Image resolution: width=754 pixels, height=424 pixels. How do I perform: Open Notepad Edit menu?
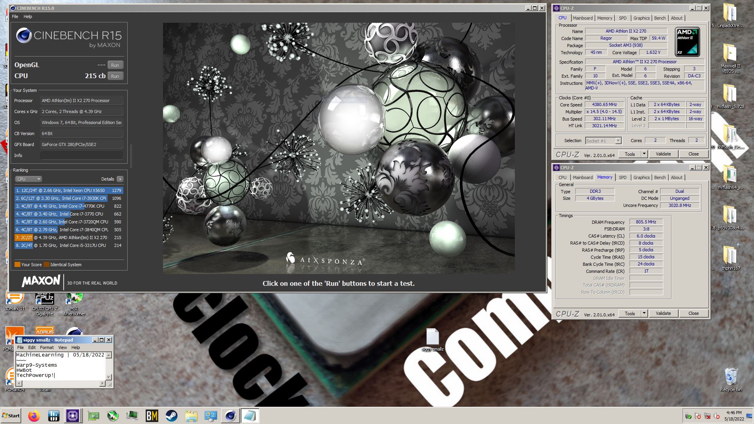(32, 347)
